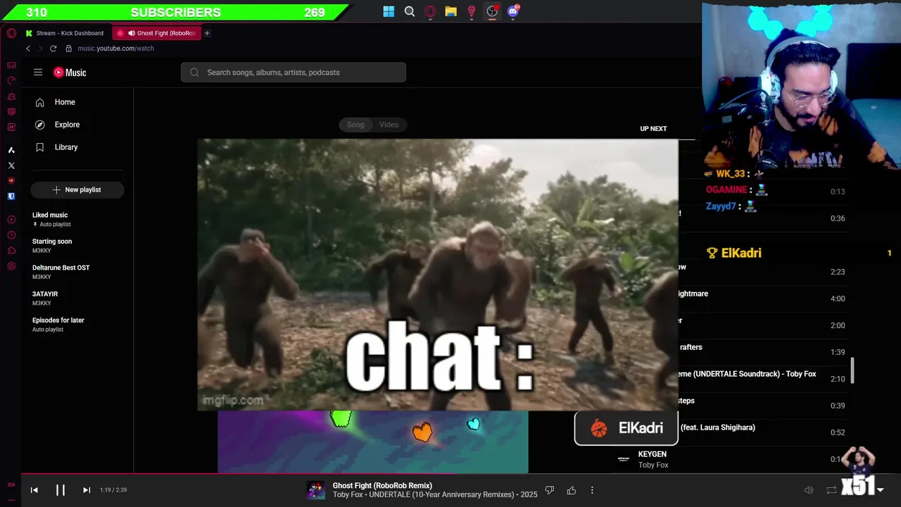Image resolution: width=901 pixels, height=507 pixels.
Task: Click the current song album art thumbnail
Action: tap(316, 490)
